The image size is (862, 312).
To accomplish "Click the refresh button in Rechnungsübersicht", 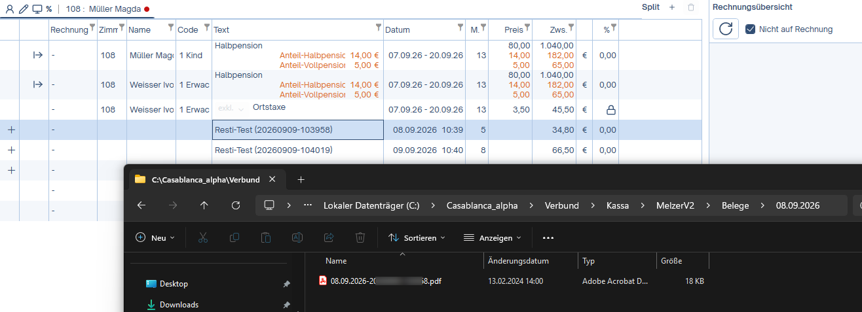I will click(726, 29).
